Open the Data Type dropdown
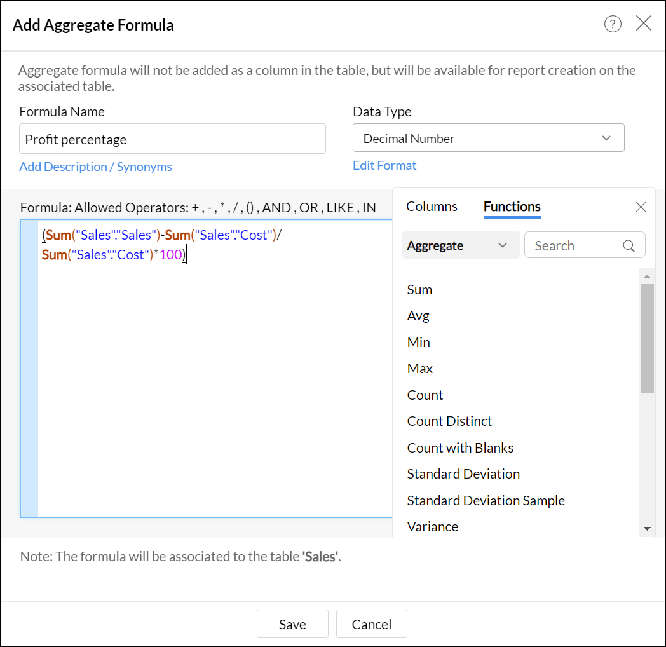666x647 pixels. [488, 138]
